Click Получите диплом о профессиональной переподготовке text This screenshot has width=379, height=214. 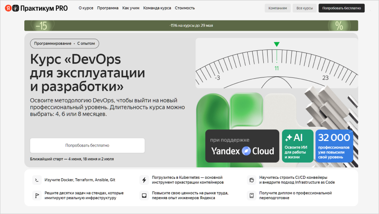tap(295, 195)
